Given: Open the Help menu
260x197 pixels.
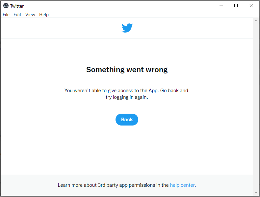Looking at the screenshot, I should point(44,14).
